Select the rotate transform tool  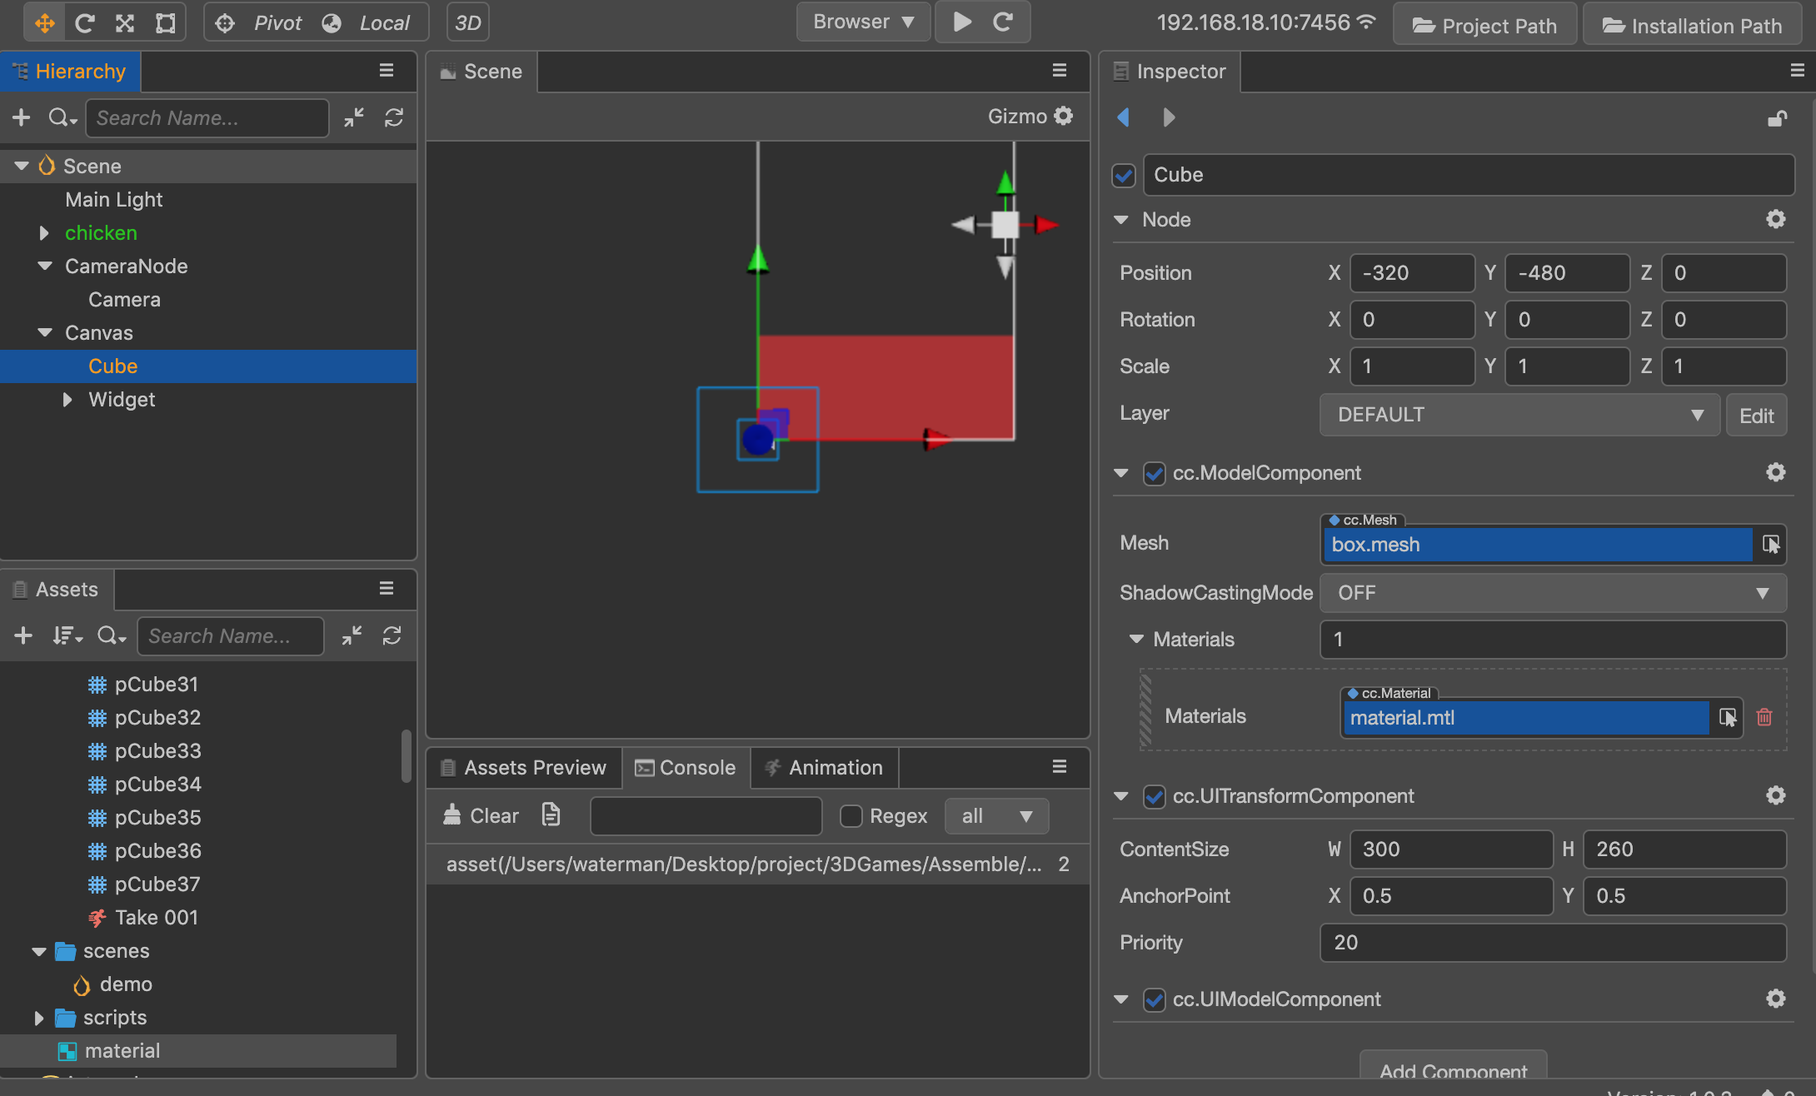tap(84, 22)
